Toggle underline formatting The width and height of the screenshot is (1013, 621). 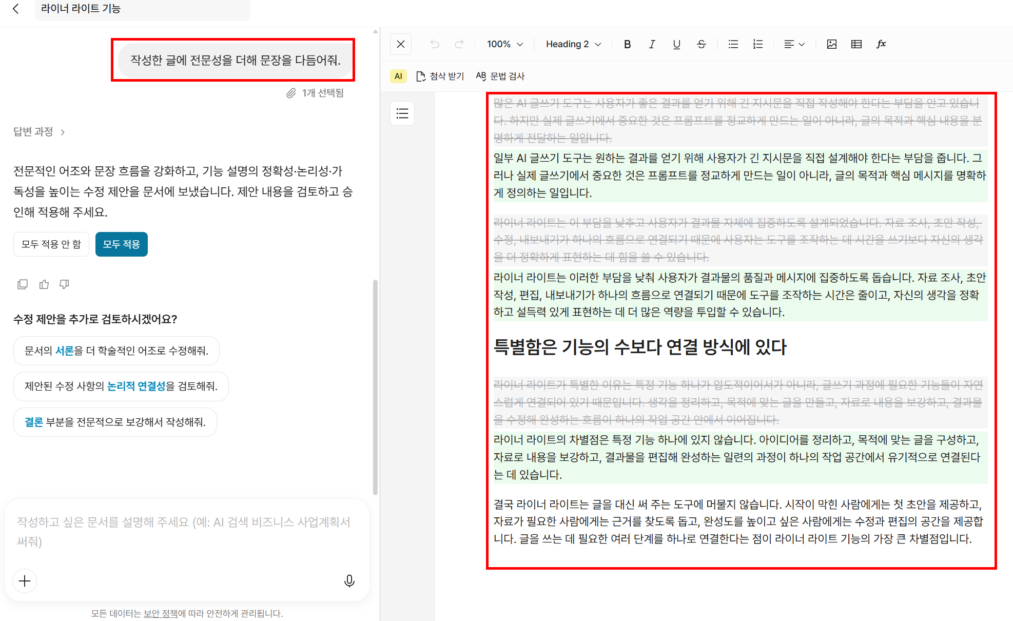(676, 44)
